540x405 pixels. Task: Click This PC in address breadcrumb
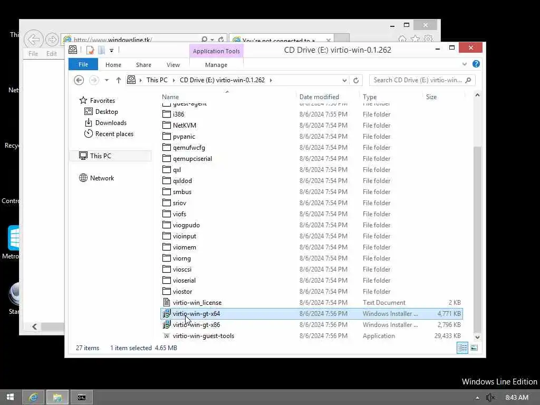coord(157,80)
